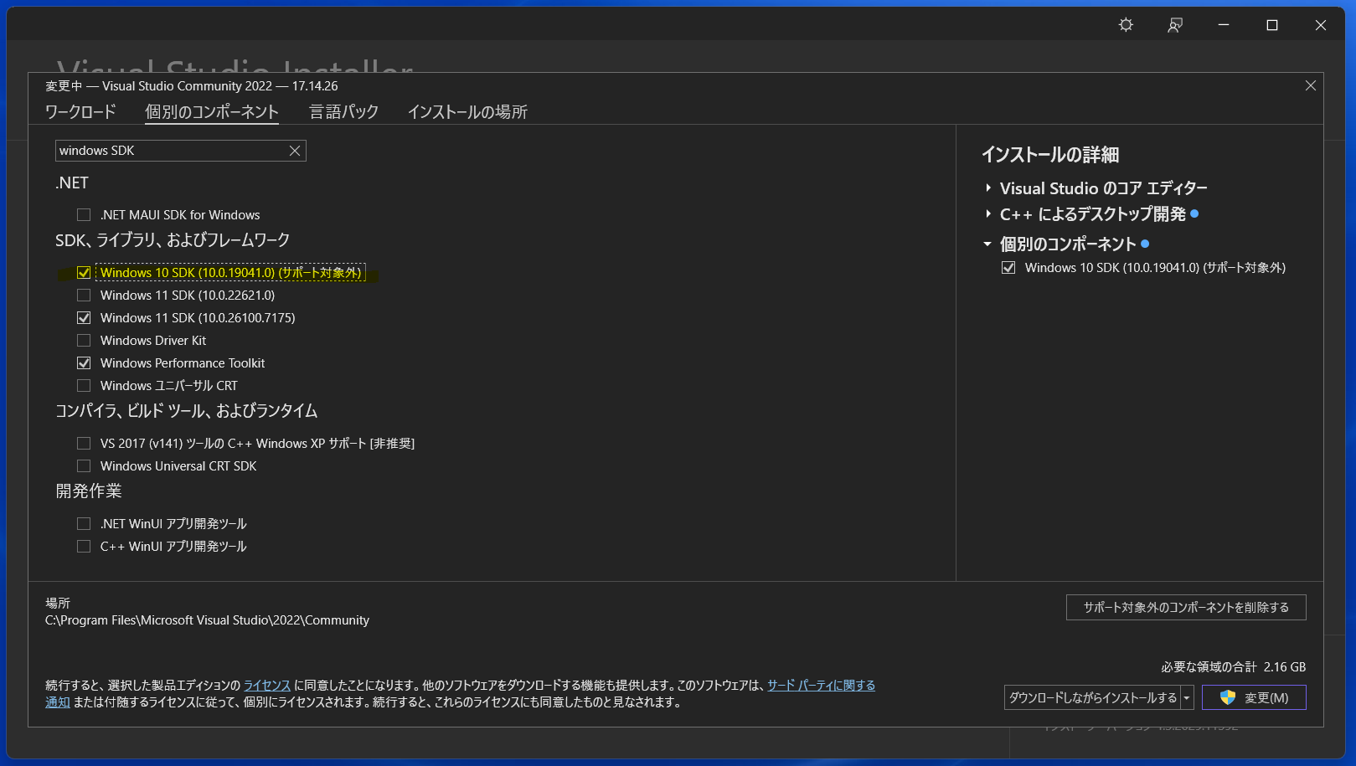Click the theme settings sun icon
The image size is (1356, 766).
click(1126, 25)
